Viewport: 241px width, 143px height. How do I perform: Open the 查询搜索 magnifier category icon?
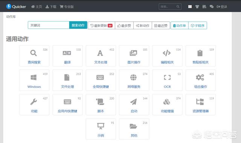click(x=34, y=53)
